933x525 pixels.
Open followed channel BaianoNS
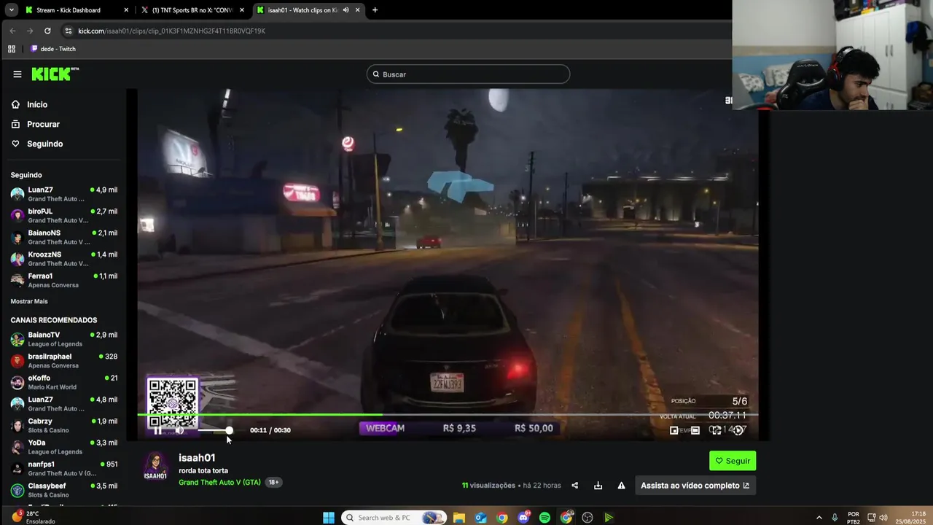(64, 237)
